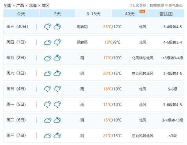Click the 16℃/10℃ temperature
Viewport: 187px width, 145px height.
coord(112,89)
